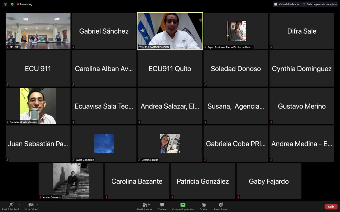This screenshot has height=212, width=340.
Task: Expand video options arrow
Action: coord(37,205)
